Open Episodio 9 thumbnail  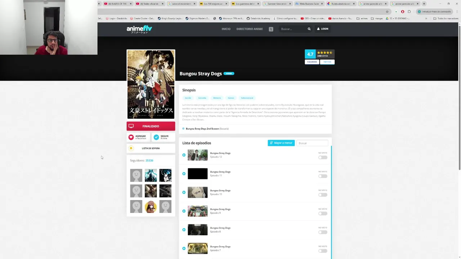pos(198,211)
